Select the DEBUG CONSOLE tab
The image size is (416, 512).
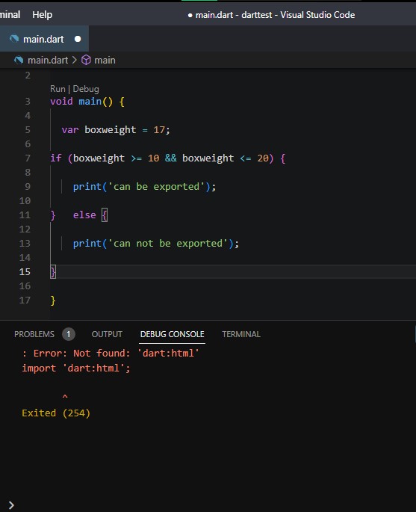172,334
